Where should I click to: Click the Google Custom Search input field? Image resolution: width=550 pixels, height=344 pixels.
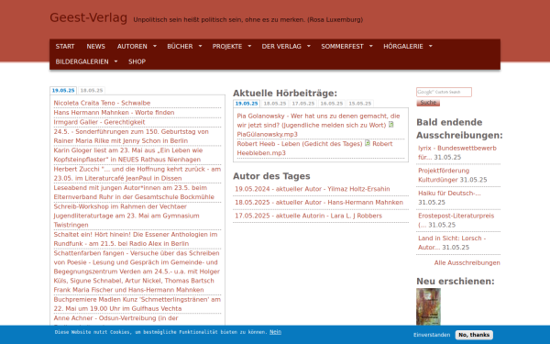click(x=444, y=92)
